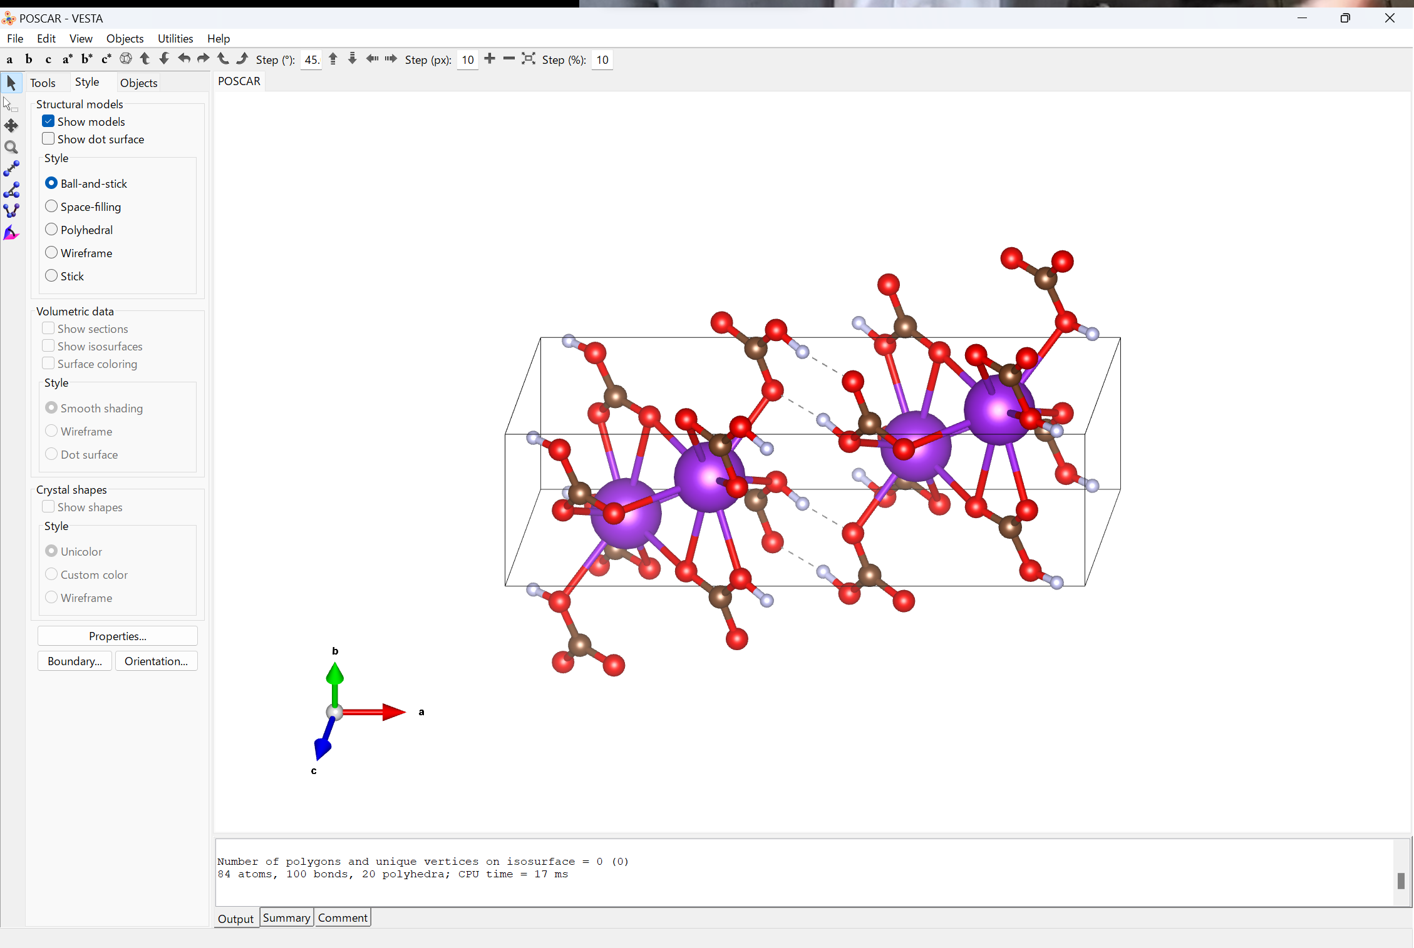Select the bond angle measurement tool
This screenshot has width=1414, height=948.
coord(11,190)
